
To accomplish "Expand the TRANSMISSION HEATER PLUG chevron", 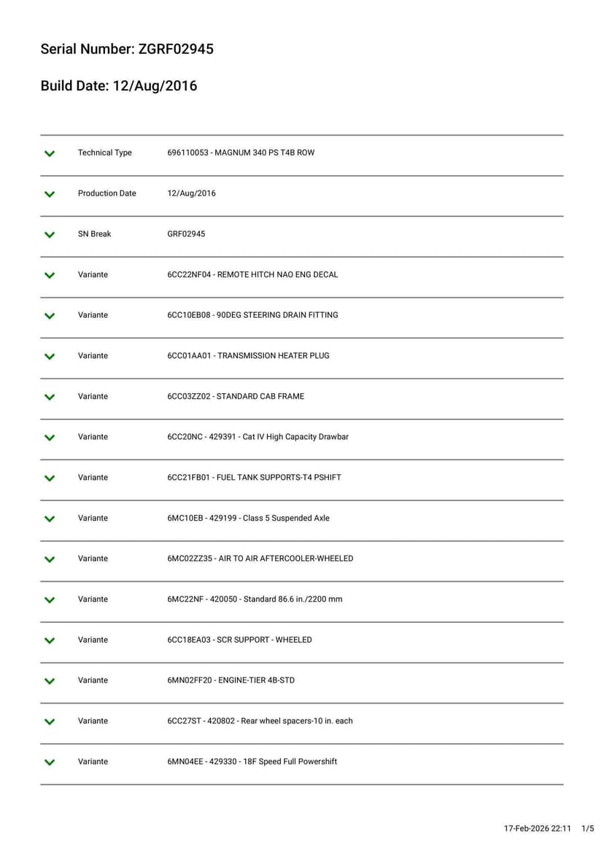I will (x=50, y=357).
